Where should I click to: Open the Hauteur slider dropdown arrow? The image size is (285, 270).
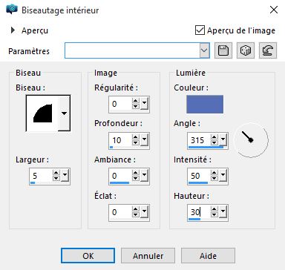click(x=223, y=211)
